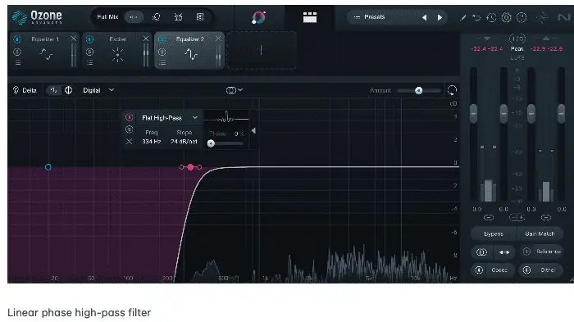
Task: Click the bass speaker icon in Full Mix bar
Action: 200,17
